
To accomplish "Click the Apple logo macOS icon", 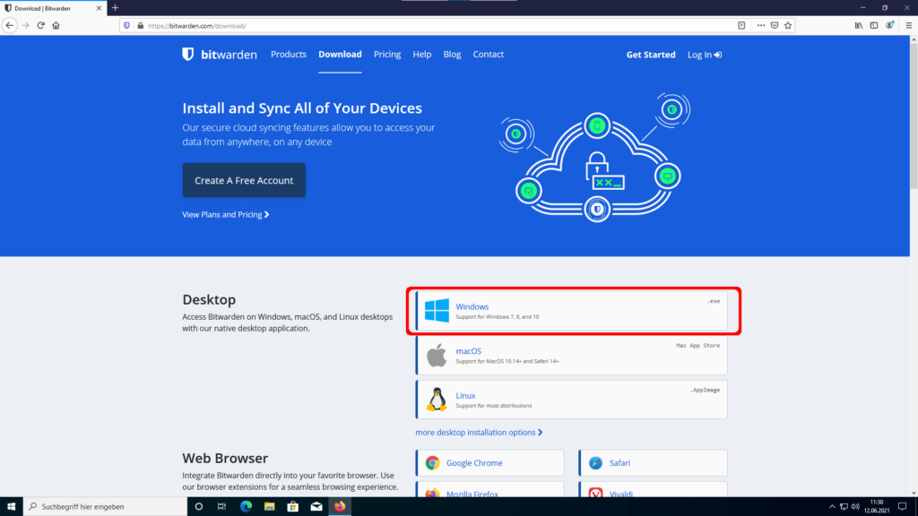I will coord(437,355).
